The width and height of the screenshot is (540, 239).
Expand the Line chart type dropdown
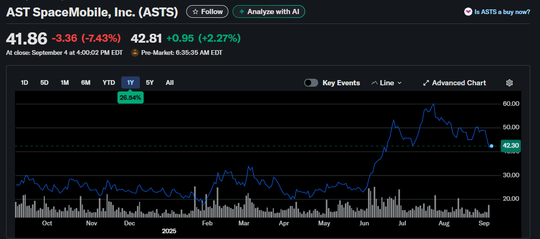pos(399,83)
